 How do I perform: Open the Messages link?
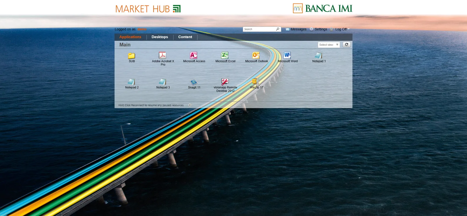(299, 29)
